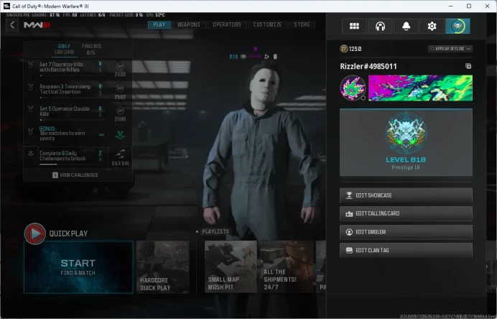Click the Quick Play red play icon

35,234
